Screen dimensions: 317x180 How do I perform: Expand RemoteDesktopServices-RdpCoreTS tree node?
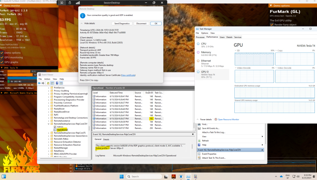(49, 133)
